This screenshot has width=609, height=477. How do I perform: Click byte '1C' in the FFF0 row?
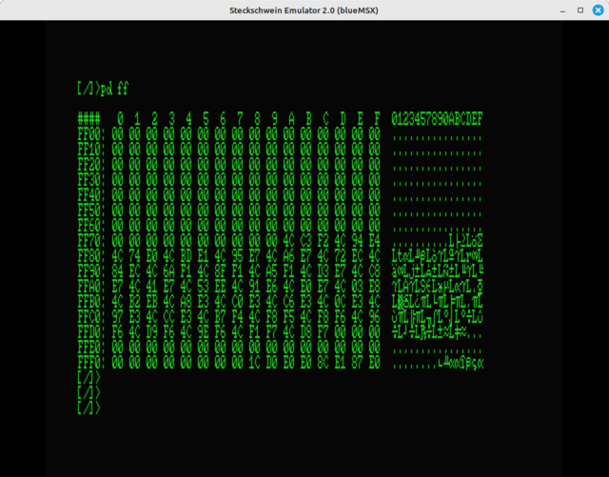pos(254,363)
